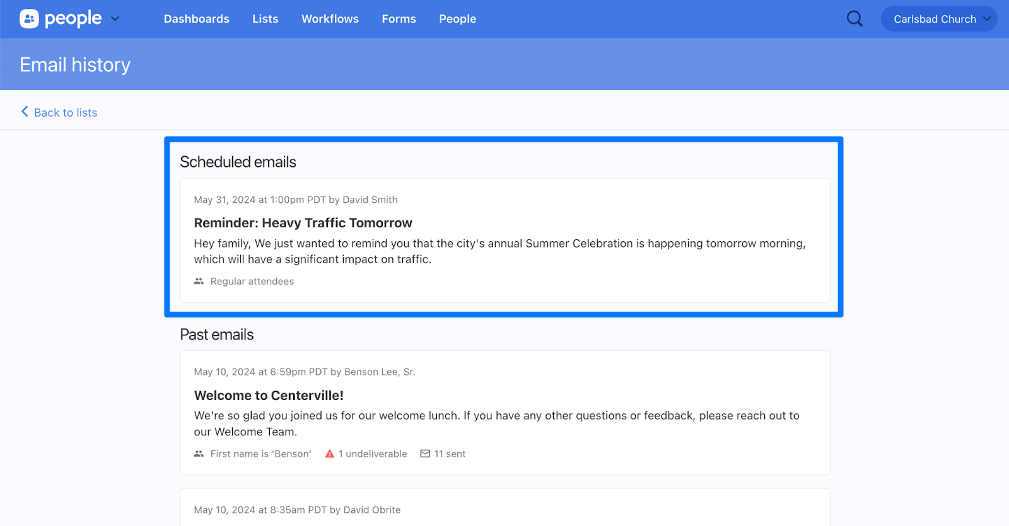Click the People app logo icon
This screenshot has height=526, width=1009.
coord(29,19)
